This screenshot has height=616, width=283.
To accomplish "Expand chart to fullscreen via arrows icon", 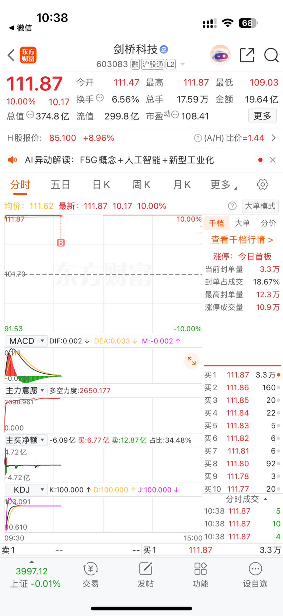I will [x=192, y=361].
